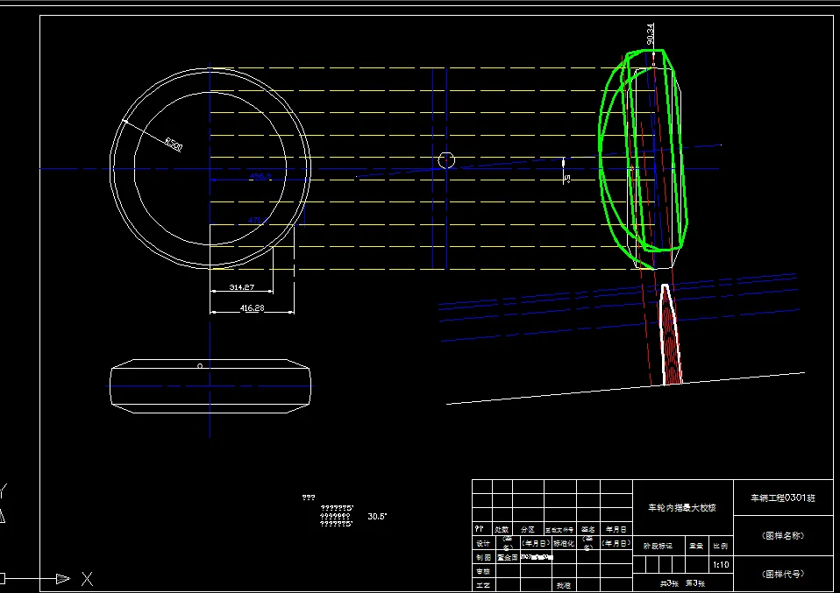Image resolution: width=840 pixels, height=593 pixels.
Task: Select the red hatched shape below the tire
Action: pos(670,335)
